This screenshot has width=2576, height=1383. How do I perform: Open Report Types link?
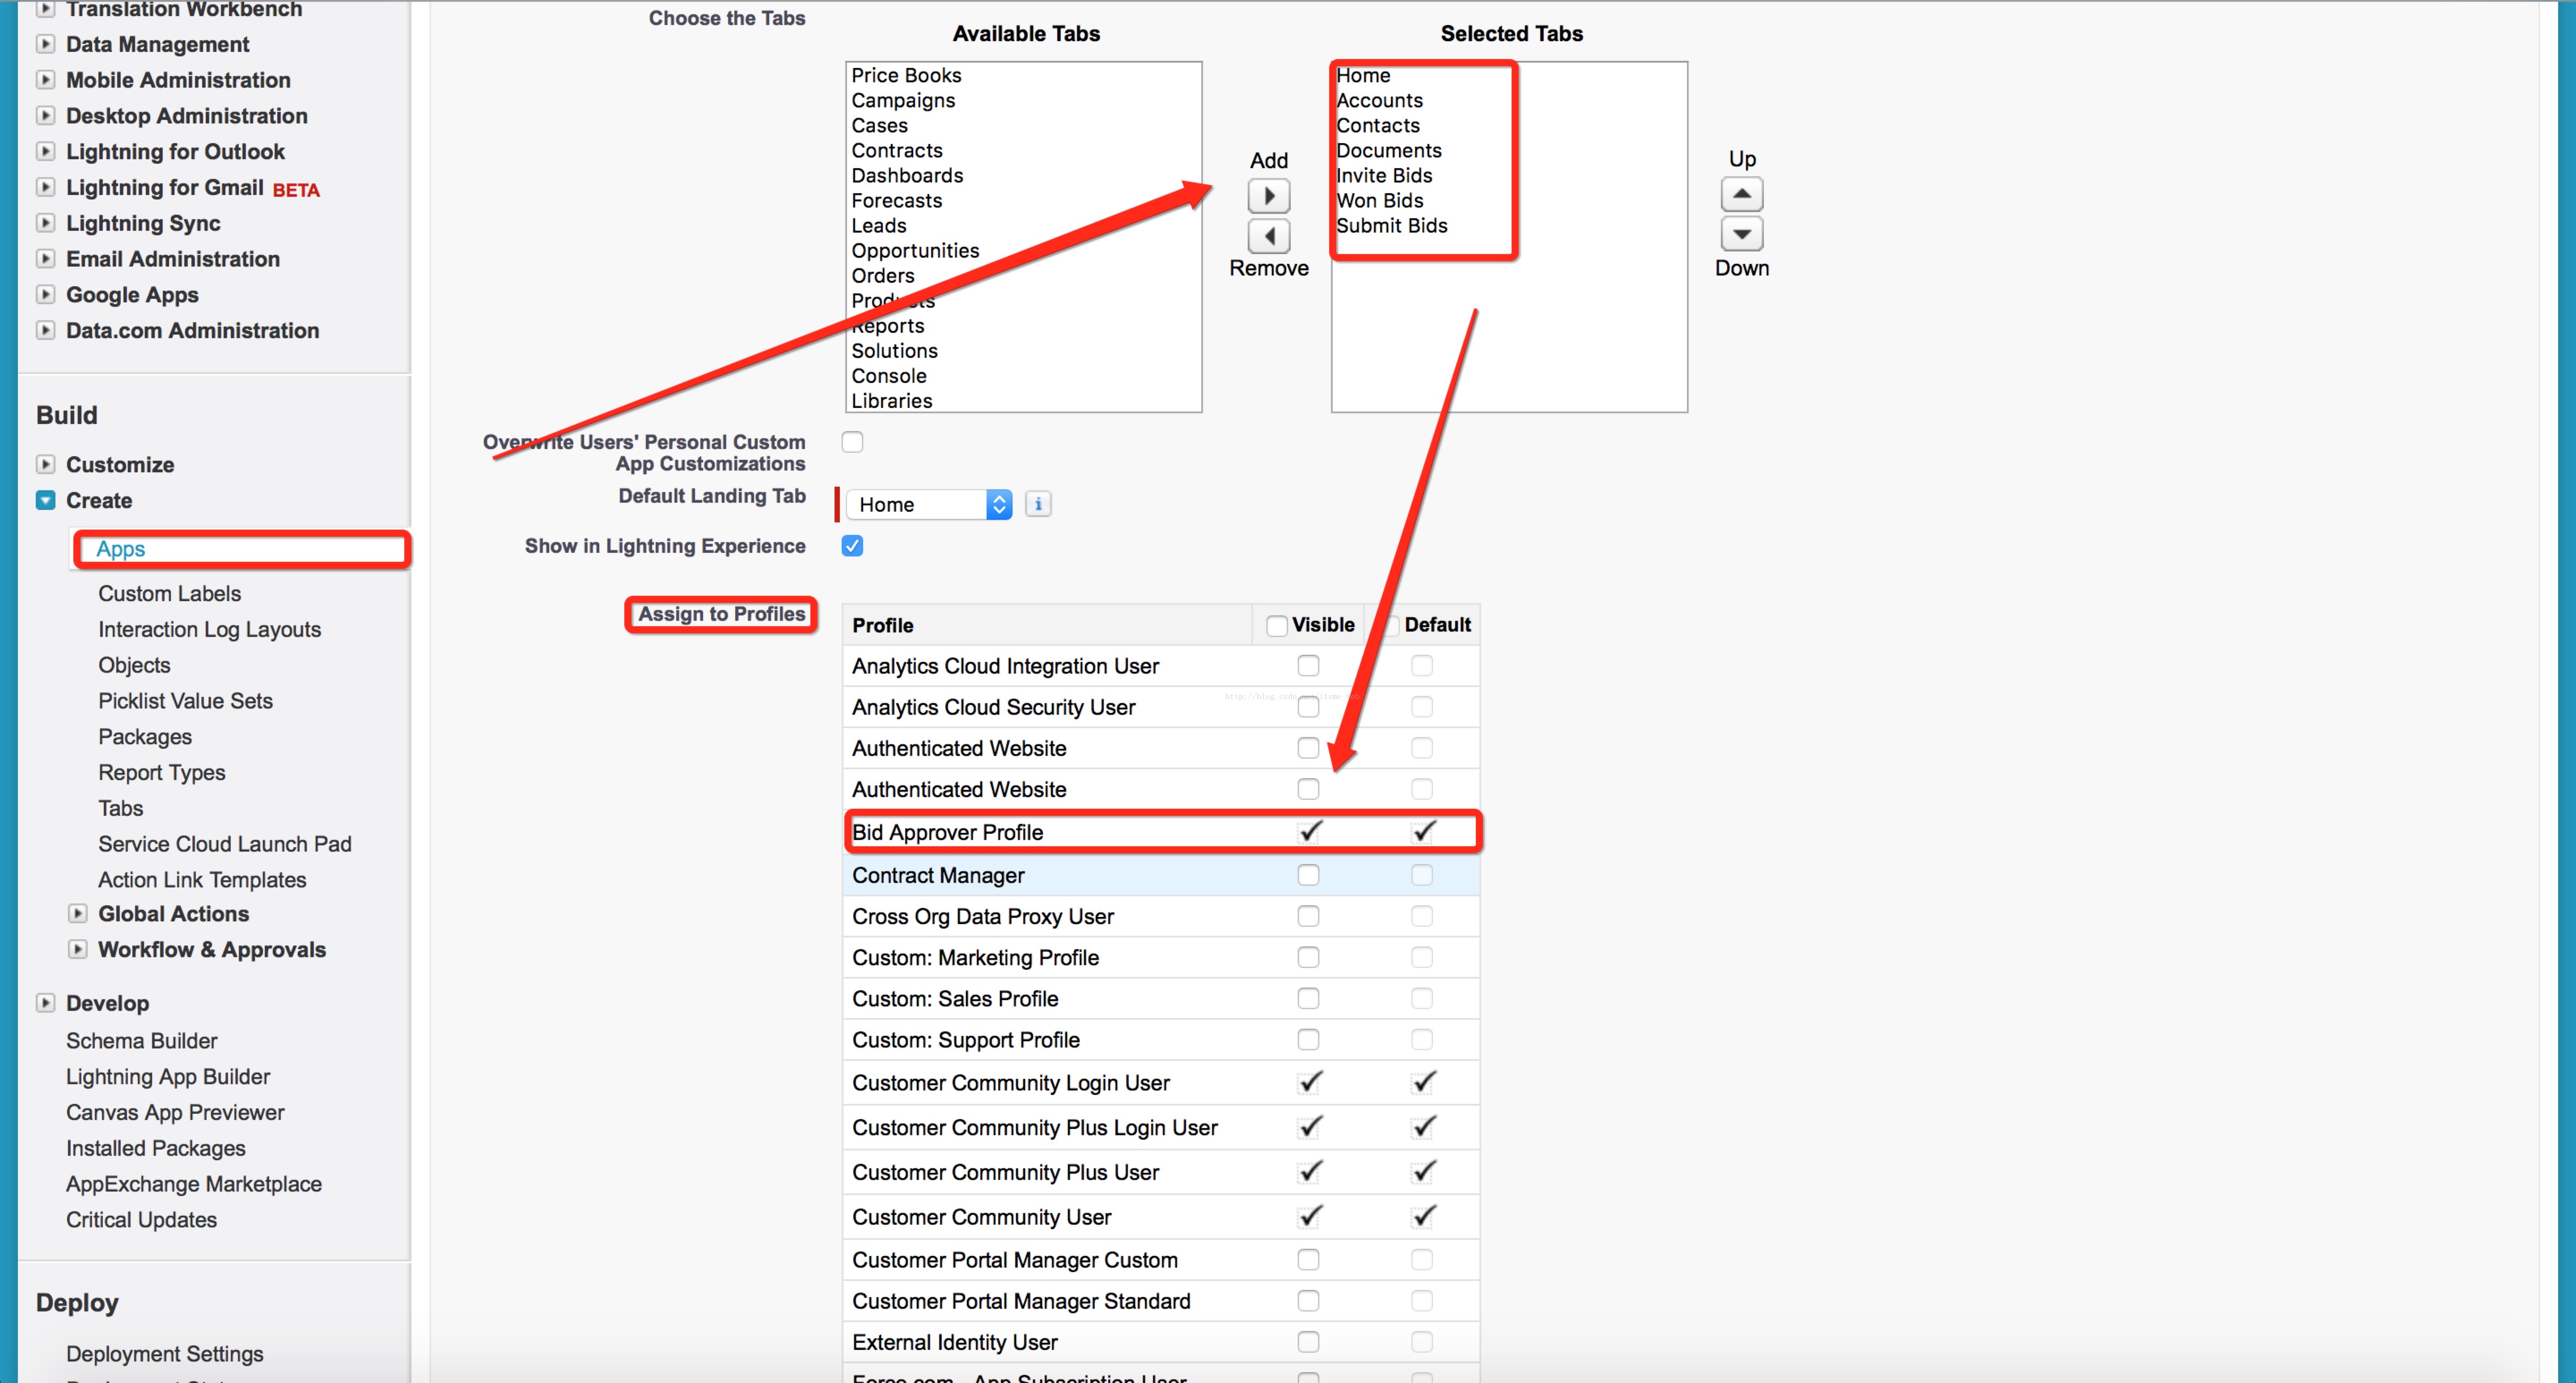pos(161,773)
